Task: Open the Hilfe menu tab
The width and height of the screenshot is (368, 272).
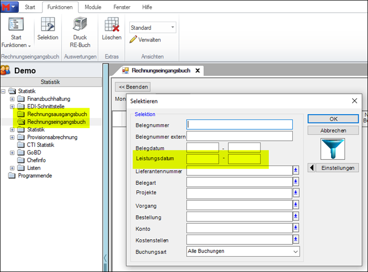Action: (x=148, y=8)
